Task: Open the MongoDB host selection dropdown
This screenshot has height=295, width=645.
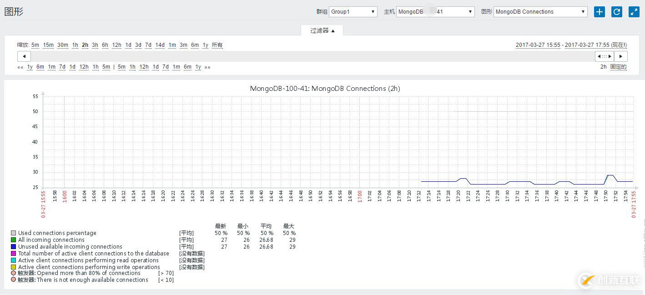Action: coord(435,12)
